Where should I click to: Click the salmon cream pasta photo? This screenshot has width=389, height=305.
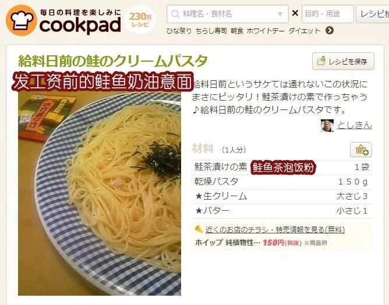(x=100, y=193)
